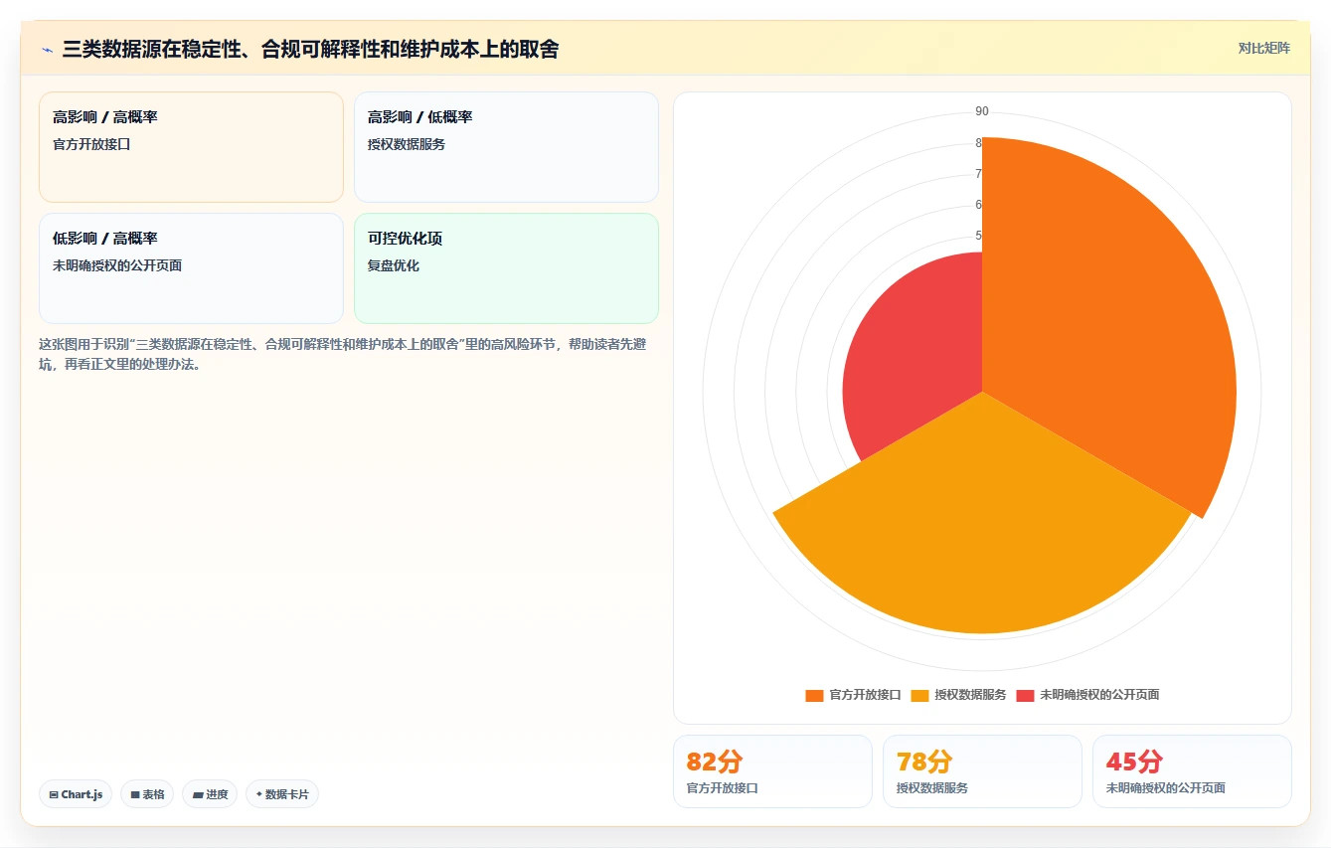Click the Chart.js tag chip
This screenshot has height=848, width=1331.
(x=76, y=794)
